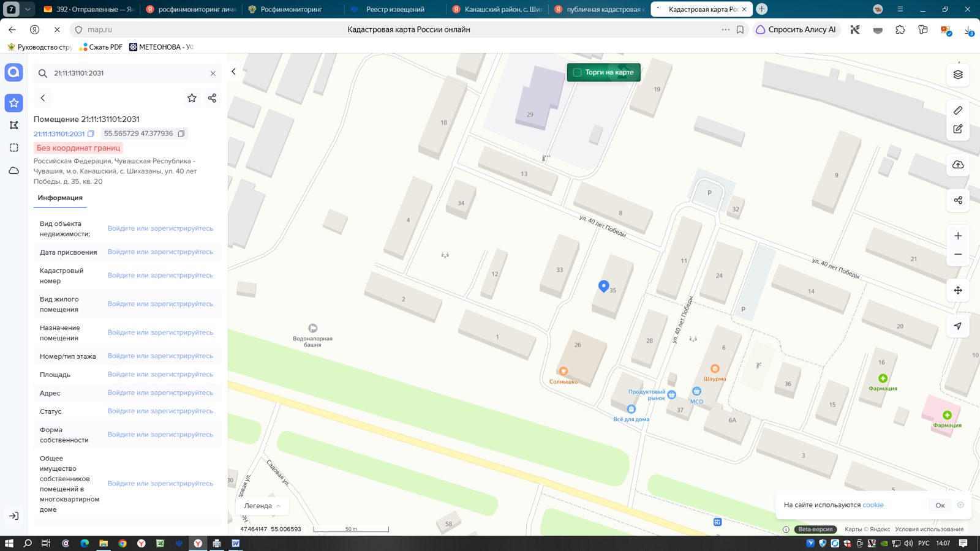The image size is (980, 551).
Task: Collapse the left info panel chevron
Action: point(233,72)
